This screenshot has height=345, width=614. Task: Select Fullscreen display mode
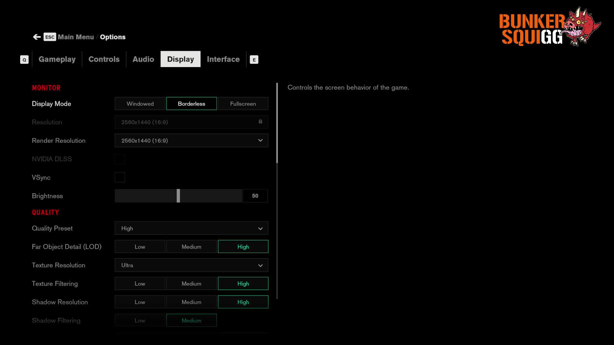[243, 104]
